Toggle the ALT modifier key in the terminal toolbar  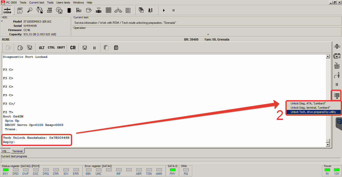[42, 48]
